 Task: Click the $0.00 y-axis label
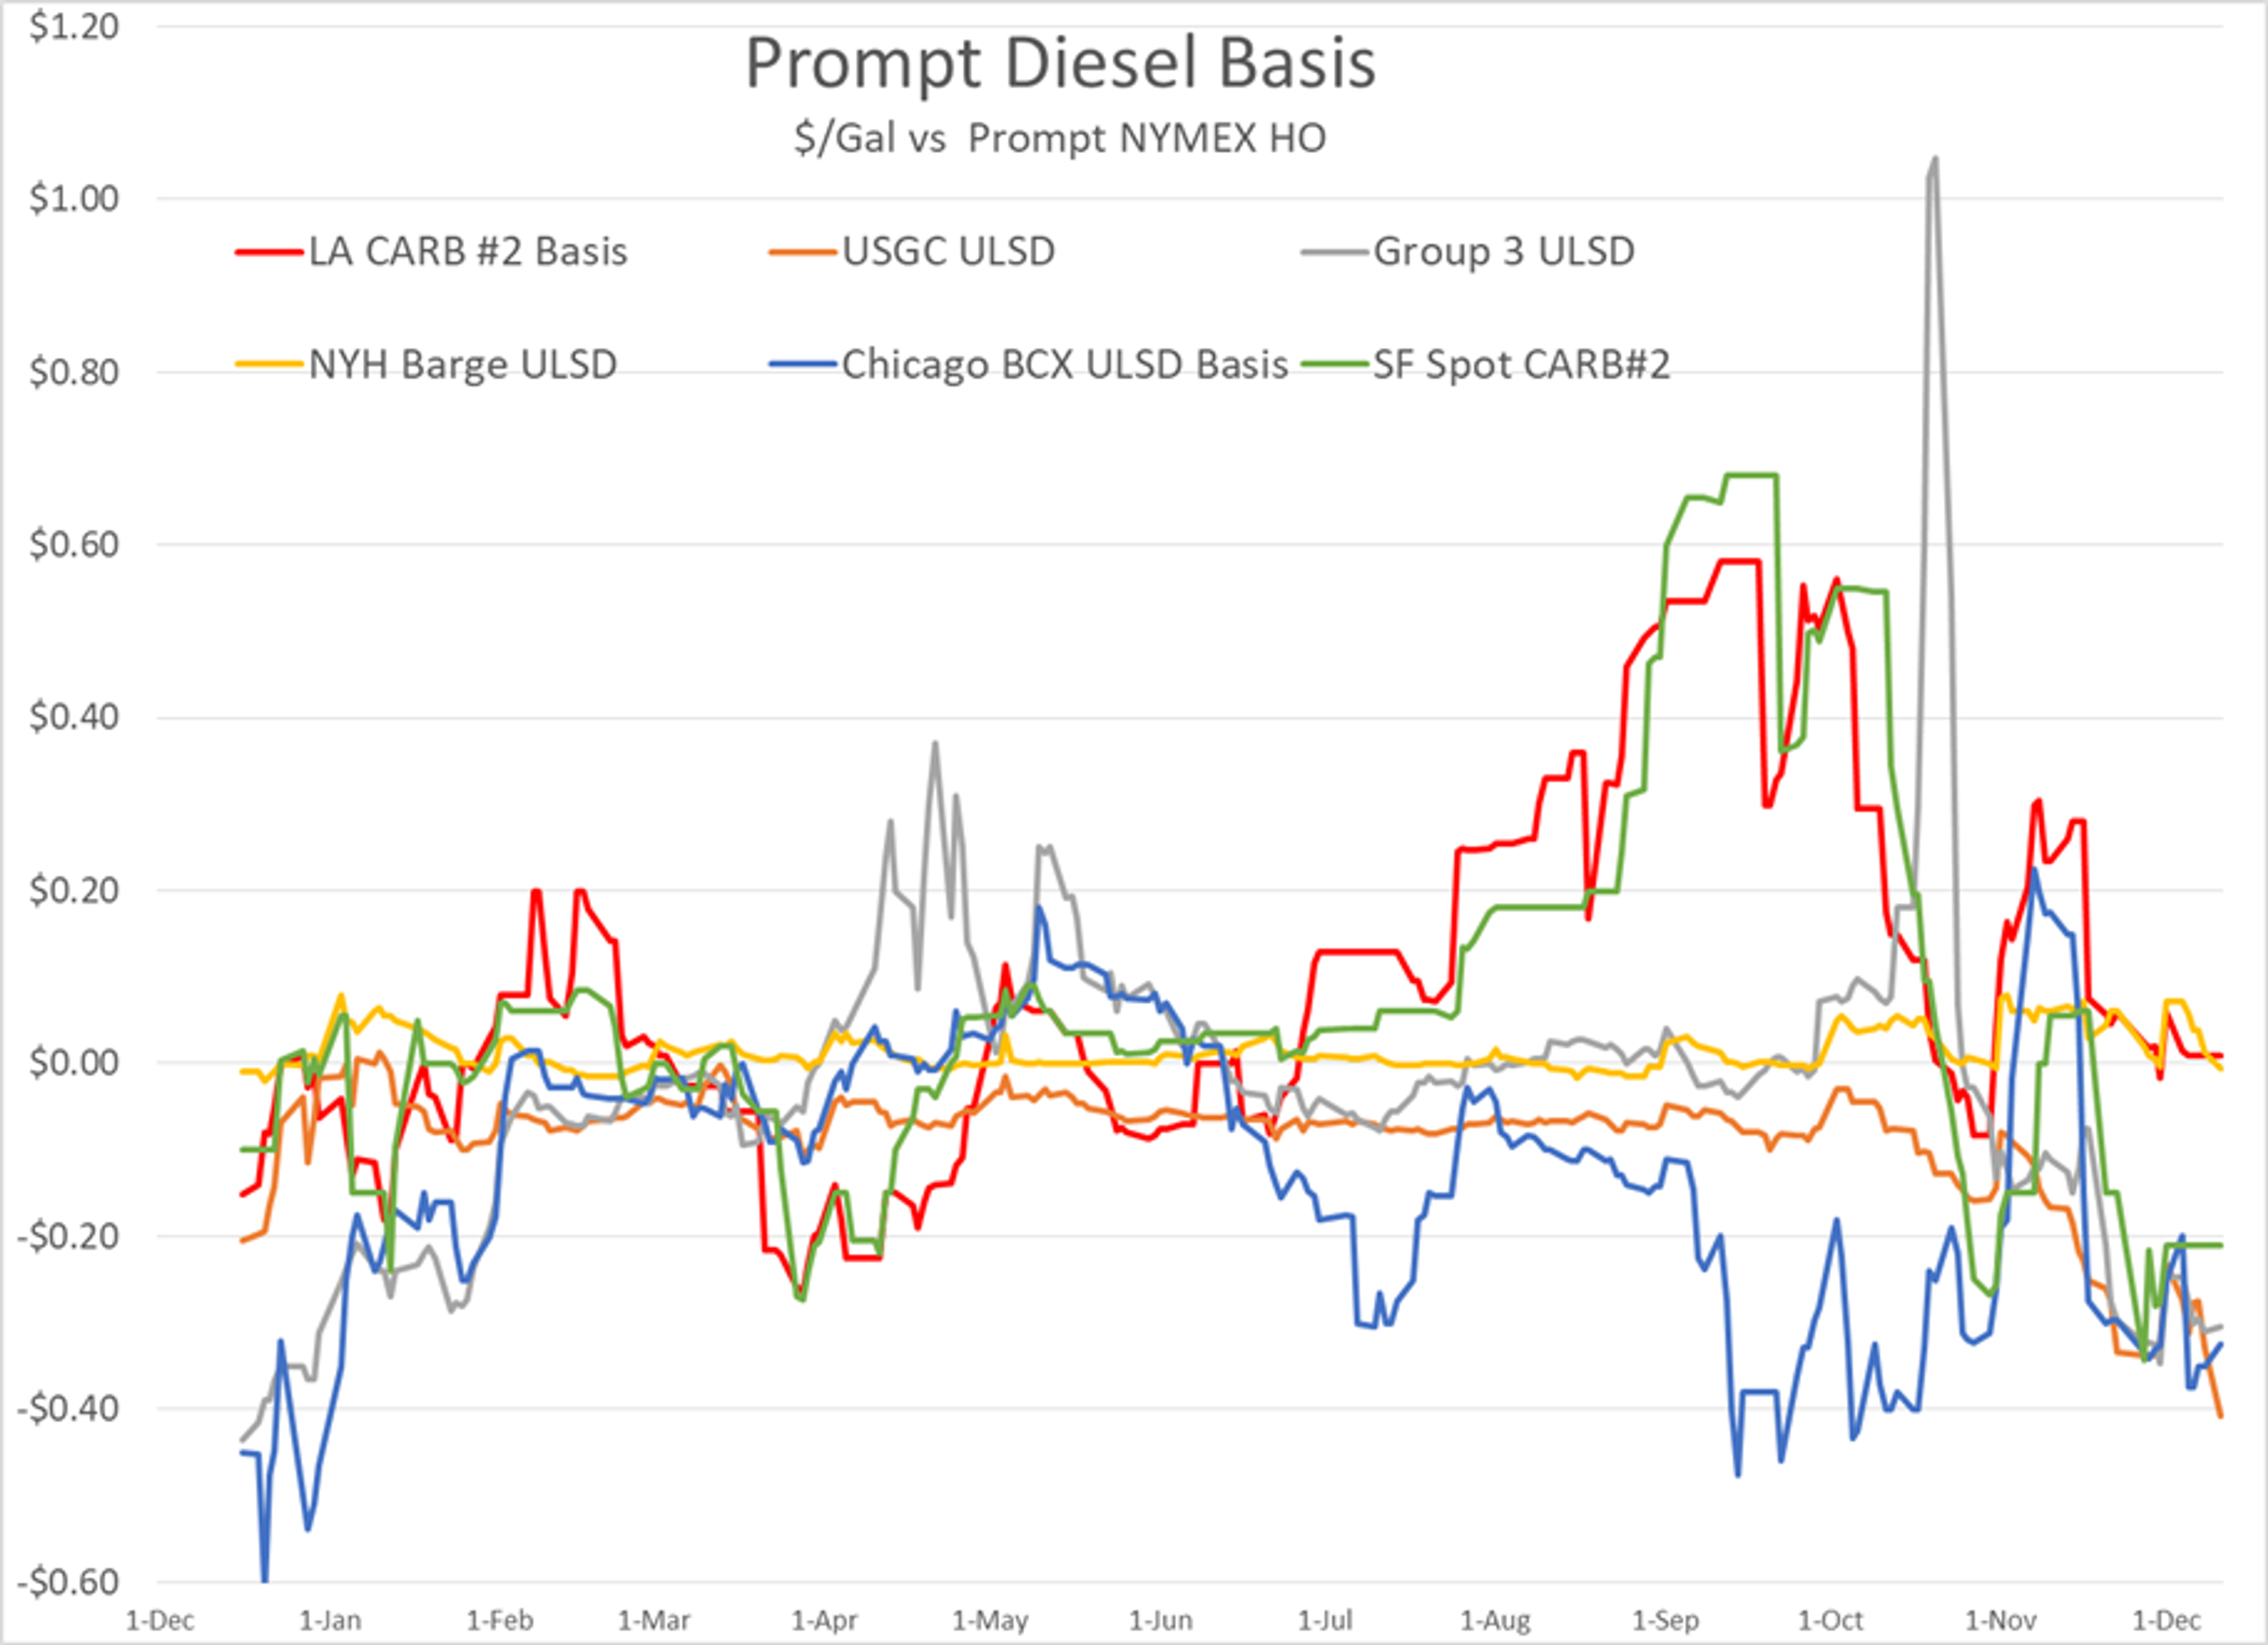(x=74, y=1063)
